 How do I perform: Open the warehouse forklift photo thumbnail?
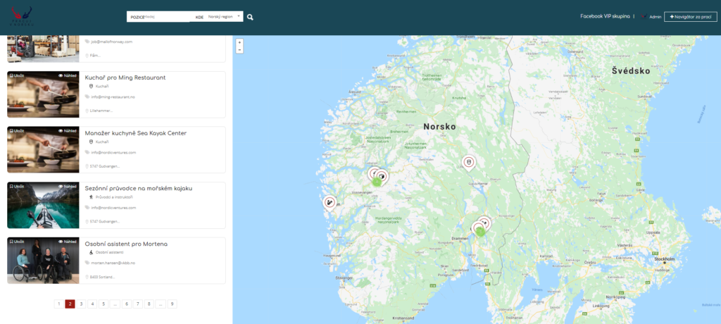(x=43, y=49)
